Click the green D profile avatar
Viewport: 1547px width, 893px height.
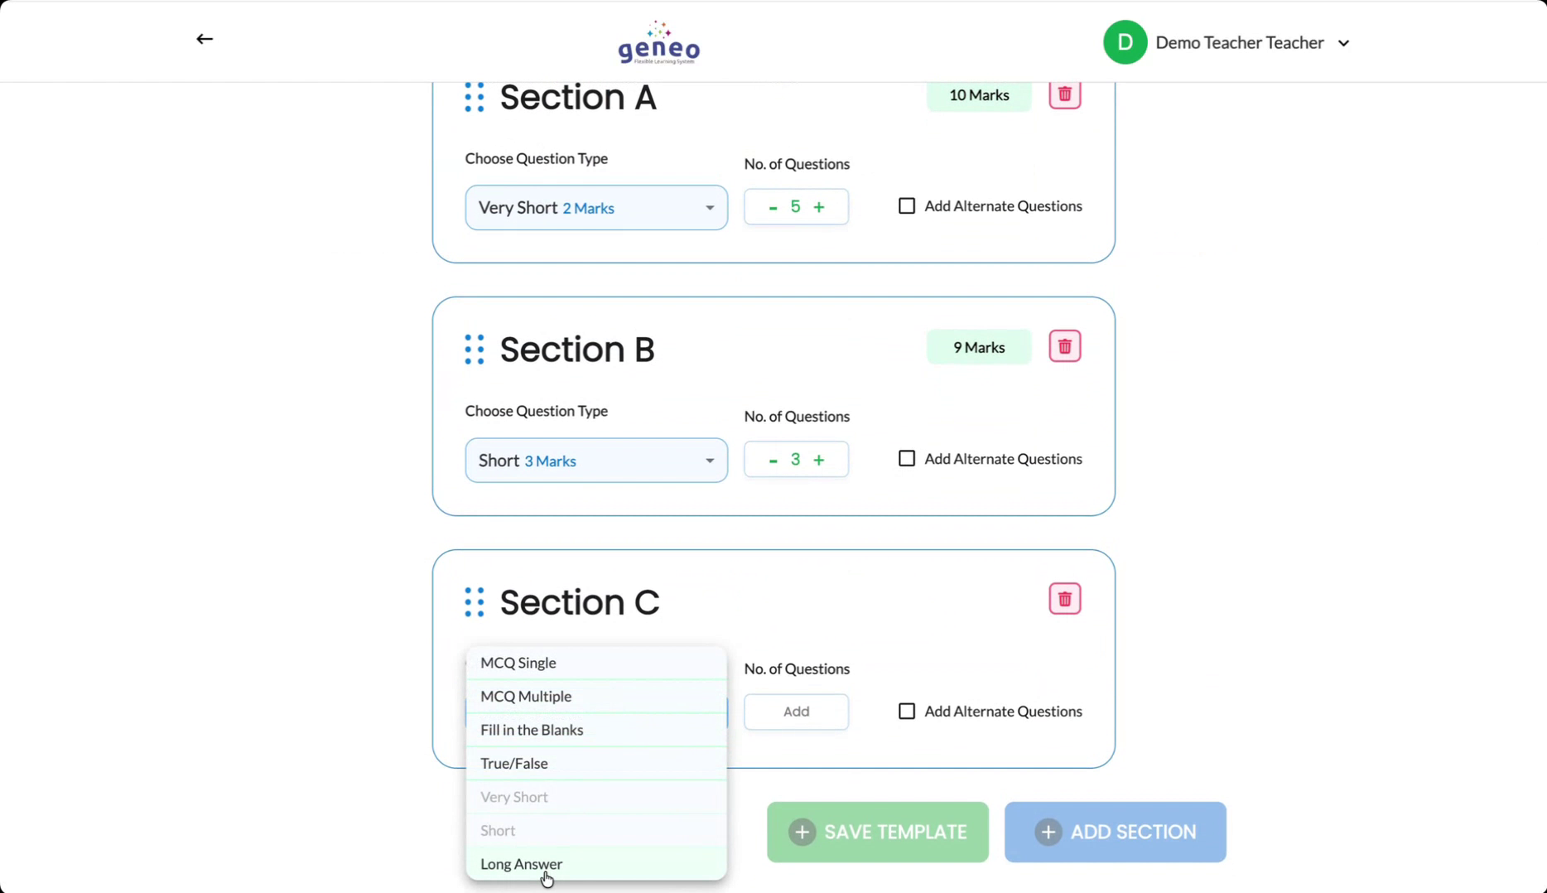(x=1125, y=42)
